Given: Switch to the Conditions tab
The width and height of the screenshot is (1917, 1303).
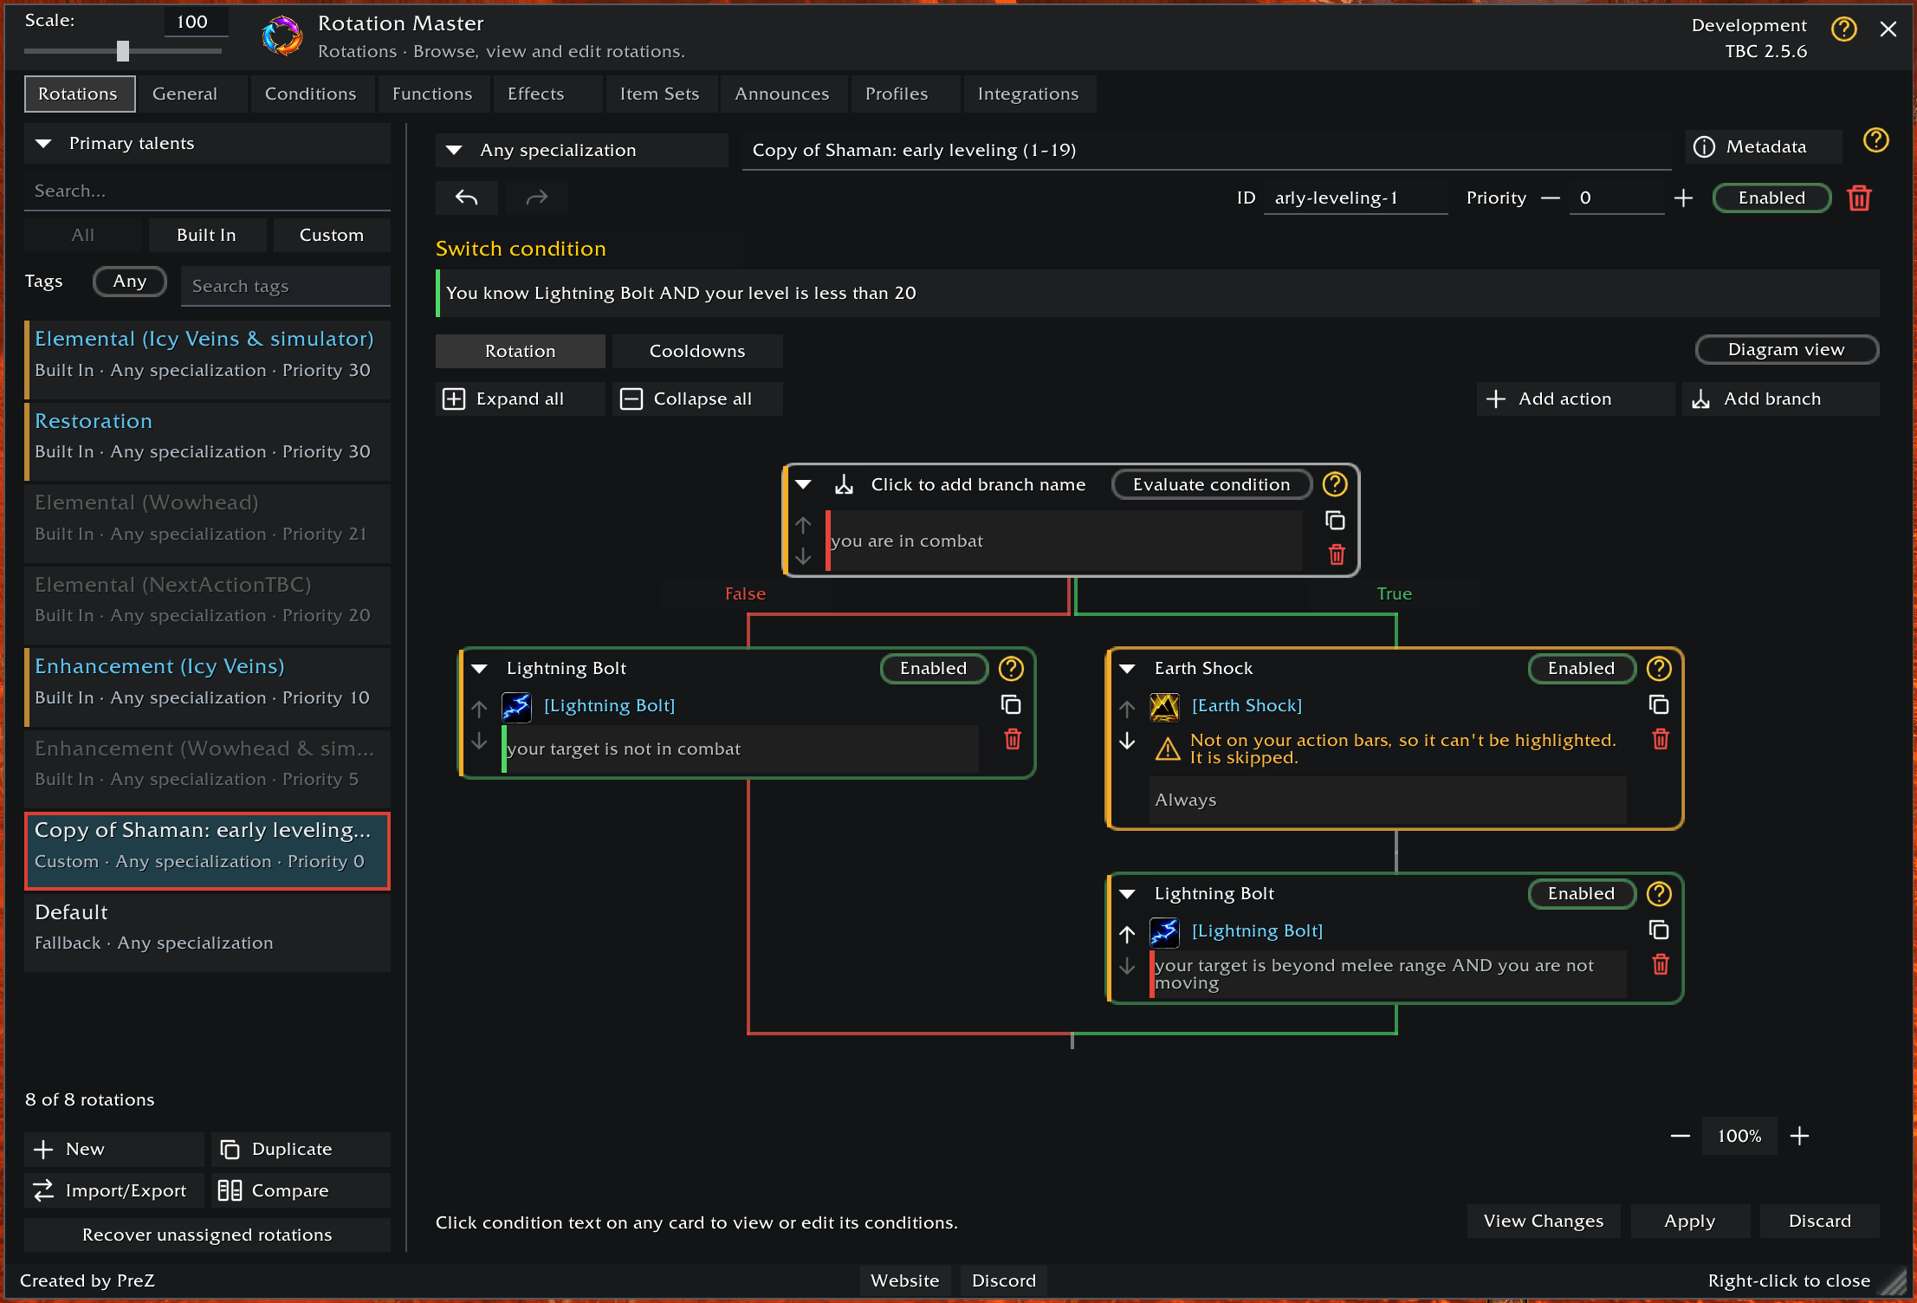Looking at the screenshot, I should (x=310, y=94).
